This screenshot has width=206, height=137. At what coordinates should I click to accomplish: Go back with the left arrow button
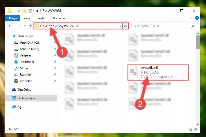tap(10, 26)
